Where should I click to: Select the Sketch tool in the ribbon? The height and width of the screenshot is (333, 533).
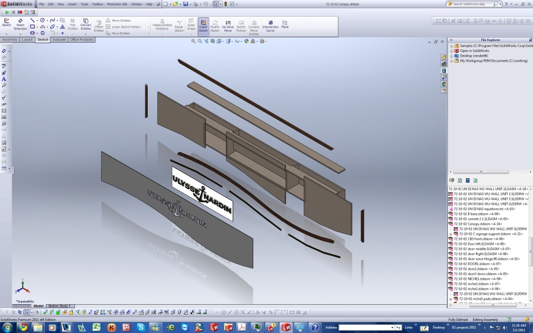tap(7, 23)
